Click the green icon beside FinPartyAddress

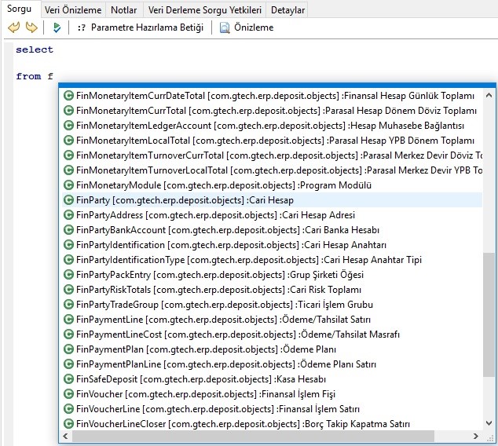tap(69, 215)
